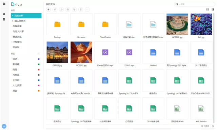217x130 pixels.
Task: Open the sort order options button
Action: pos(213,10)
